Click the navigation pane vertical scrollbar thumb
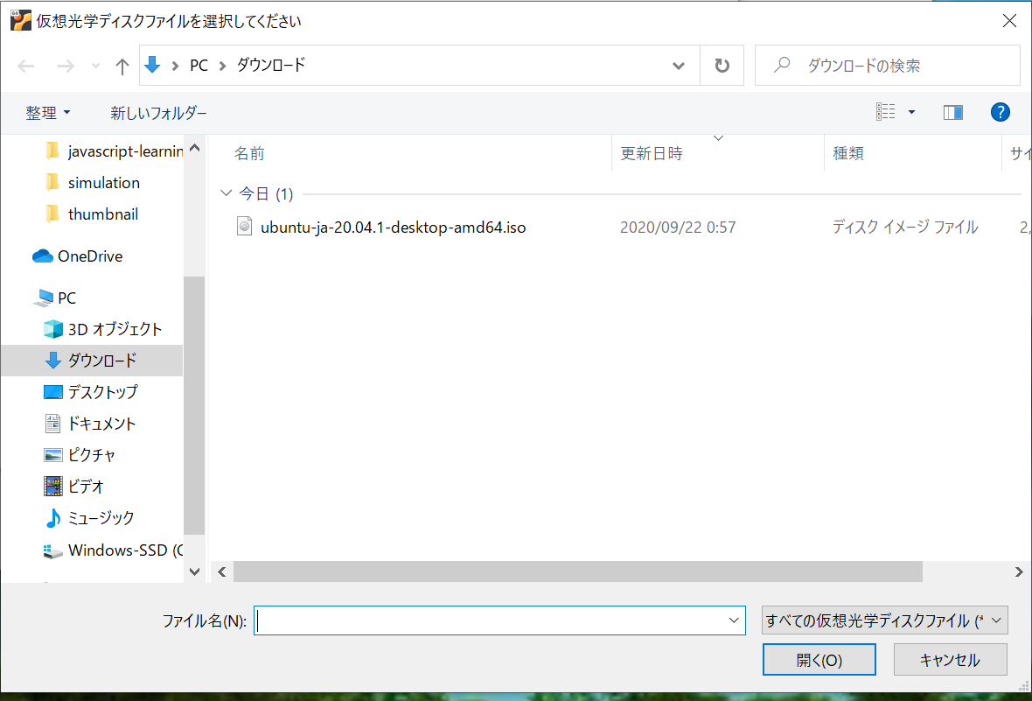 pos(194,406)
